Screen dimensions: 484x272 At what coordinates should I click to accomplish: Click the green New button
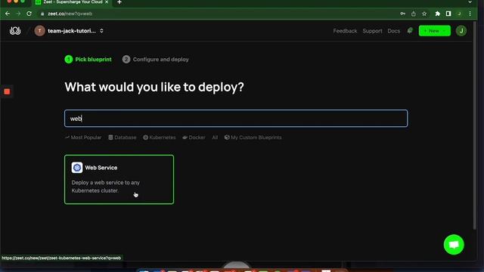[x=434, y=31]
